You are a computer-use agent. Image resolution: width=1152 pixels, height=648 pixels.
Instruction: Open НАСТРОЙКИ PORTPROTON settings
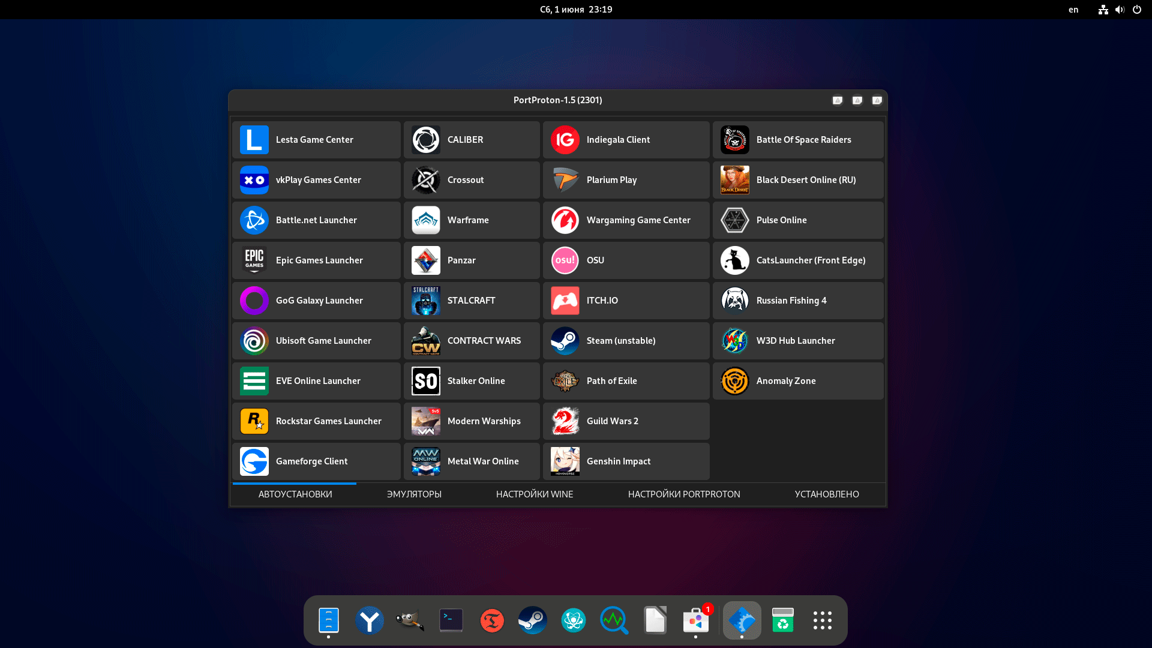pyautogui.click(x=683, y=493)
